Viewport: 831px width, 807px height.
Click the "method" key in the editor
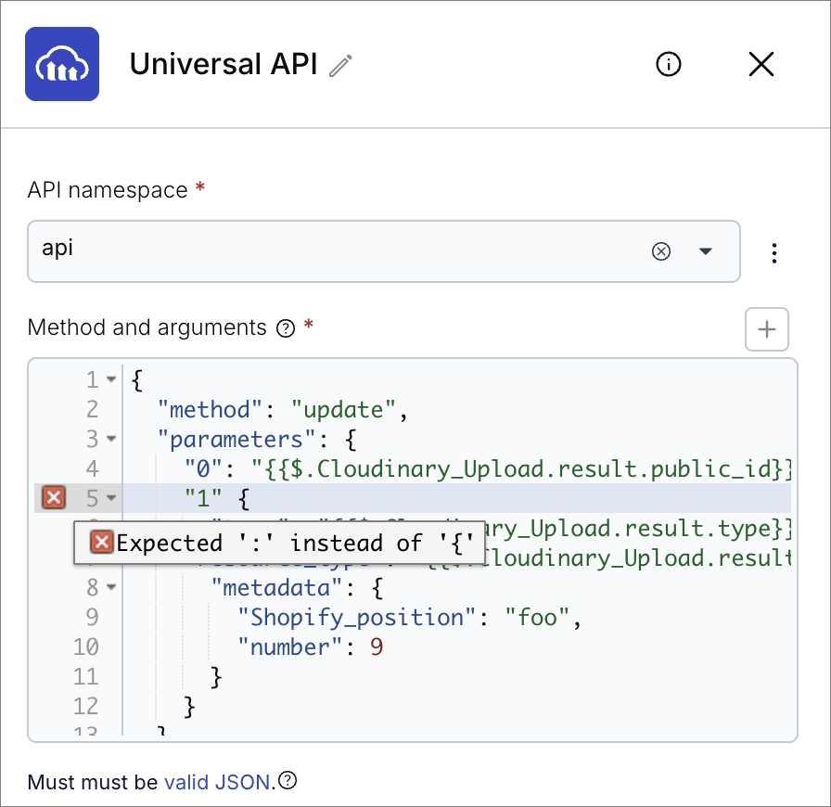point(210,410)
